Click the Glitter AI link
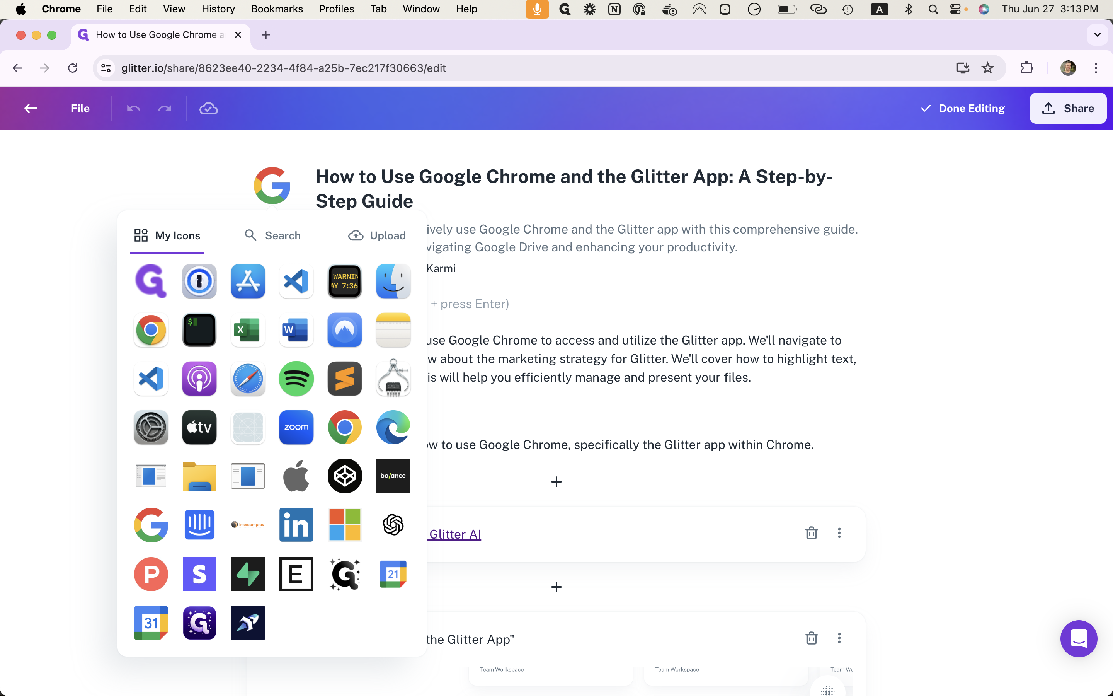This screenshot has height=696, width=1113. 455,534
